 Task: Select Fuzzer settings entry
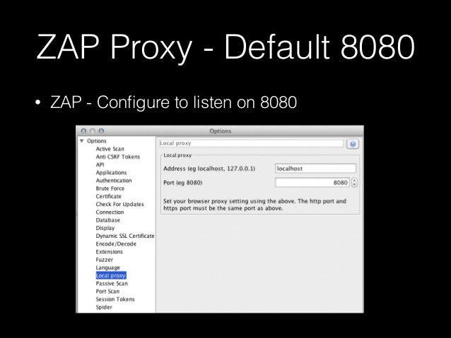click(104, 260)
